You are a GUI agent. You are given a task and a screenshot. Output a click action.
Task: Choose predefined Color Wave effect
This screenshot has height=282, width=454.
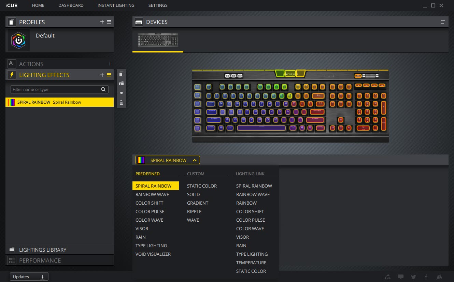click(149, 220)
